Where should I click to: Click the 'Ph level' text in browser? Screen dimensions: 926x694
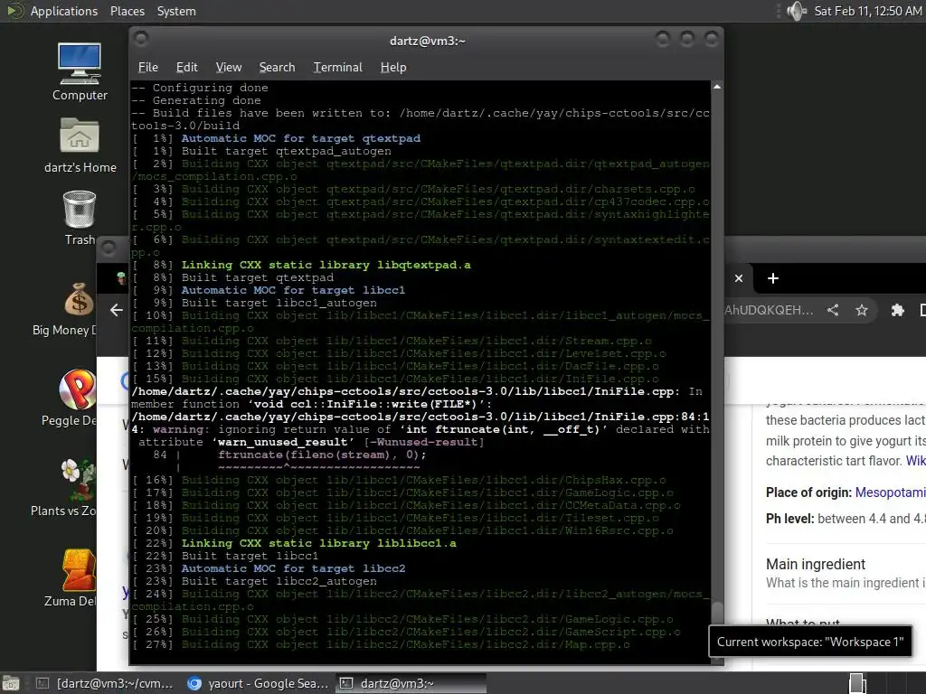click(x=790, y=518)
